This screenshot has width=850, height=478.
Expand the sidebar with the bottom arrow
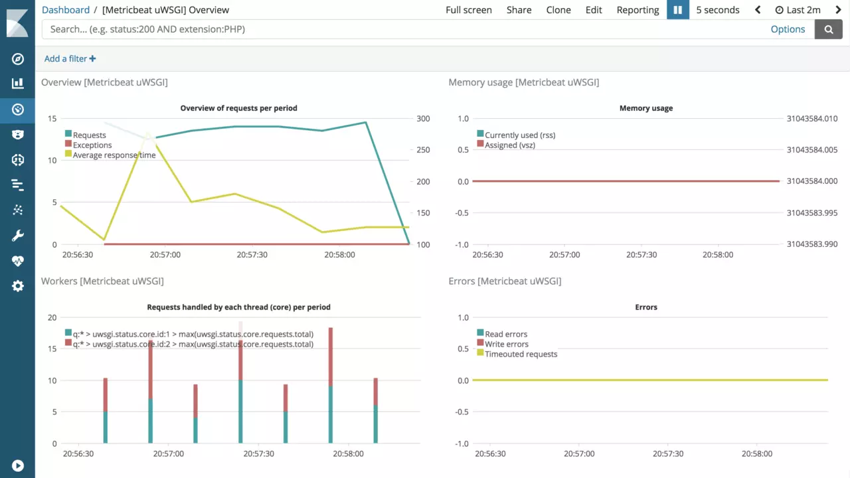click(18, 466)
